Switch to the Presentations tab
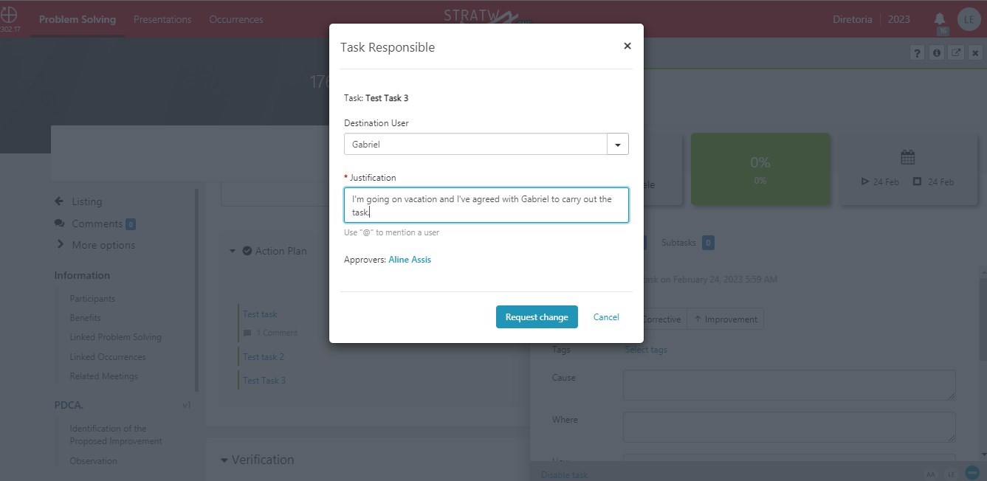The image size is (987, 481). coord(162,20)
